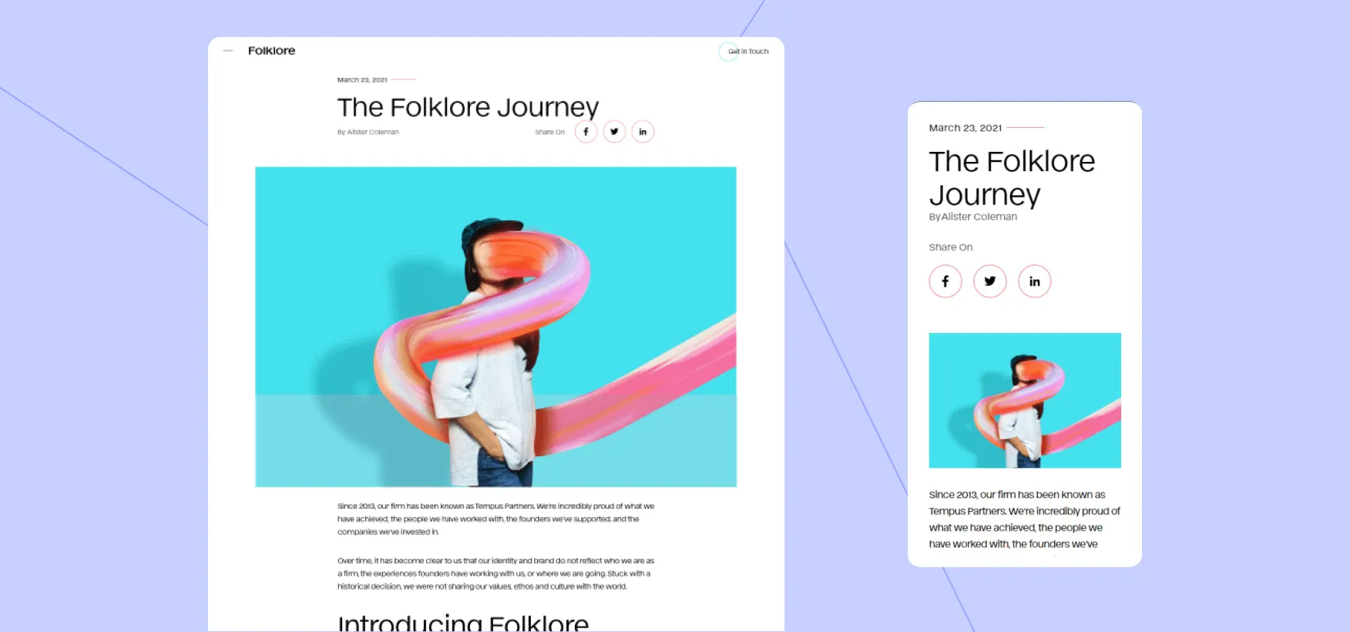The height and width of the screenshot is (632, 1350).
Task: Click the March 23, 2021 date on desktop
Action: [362, 79]
